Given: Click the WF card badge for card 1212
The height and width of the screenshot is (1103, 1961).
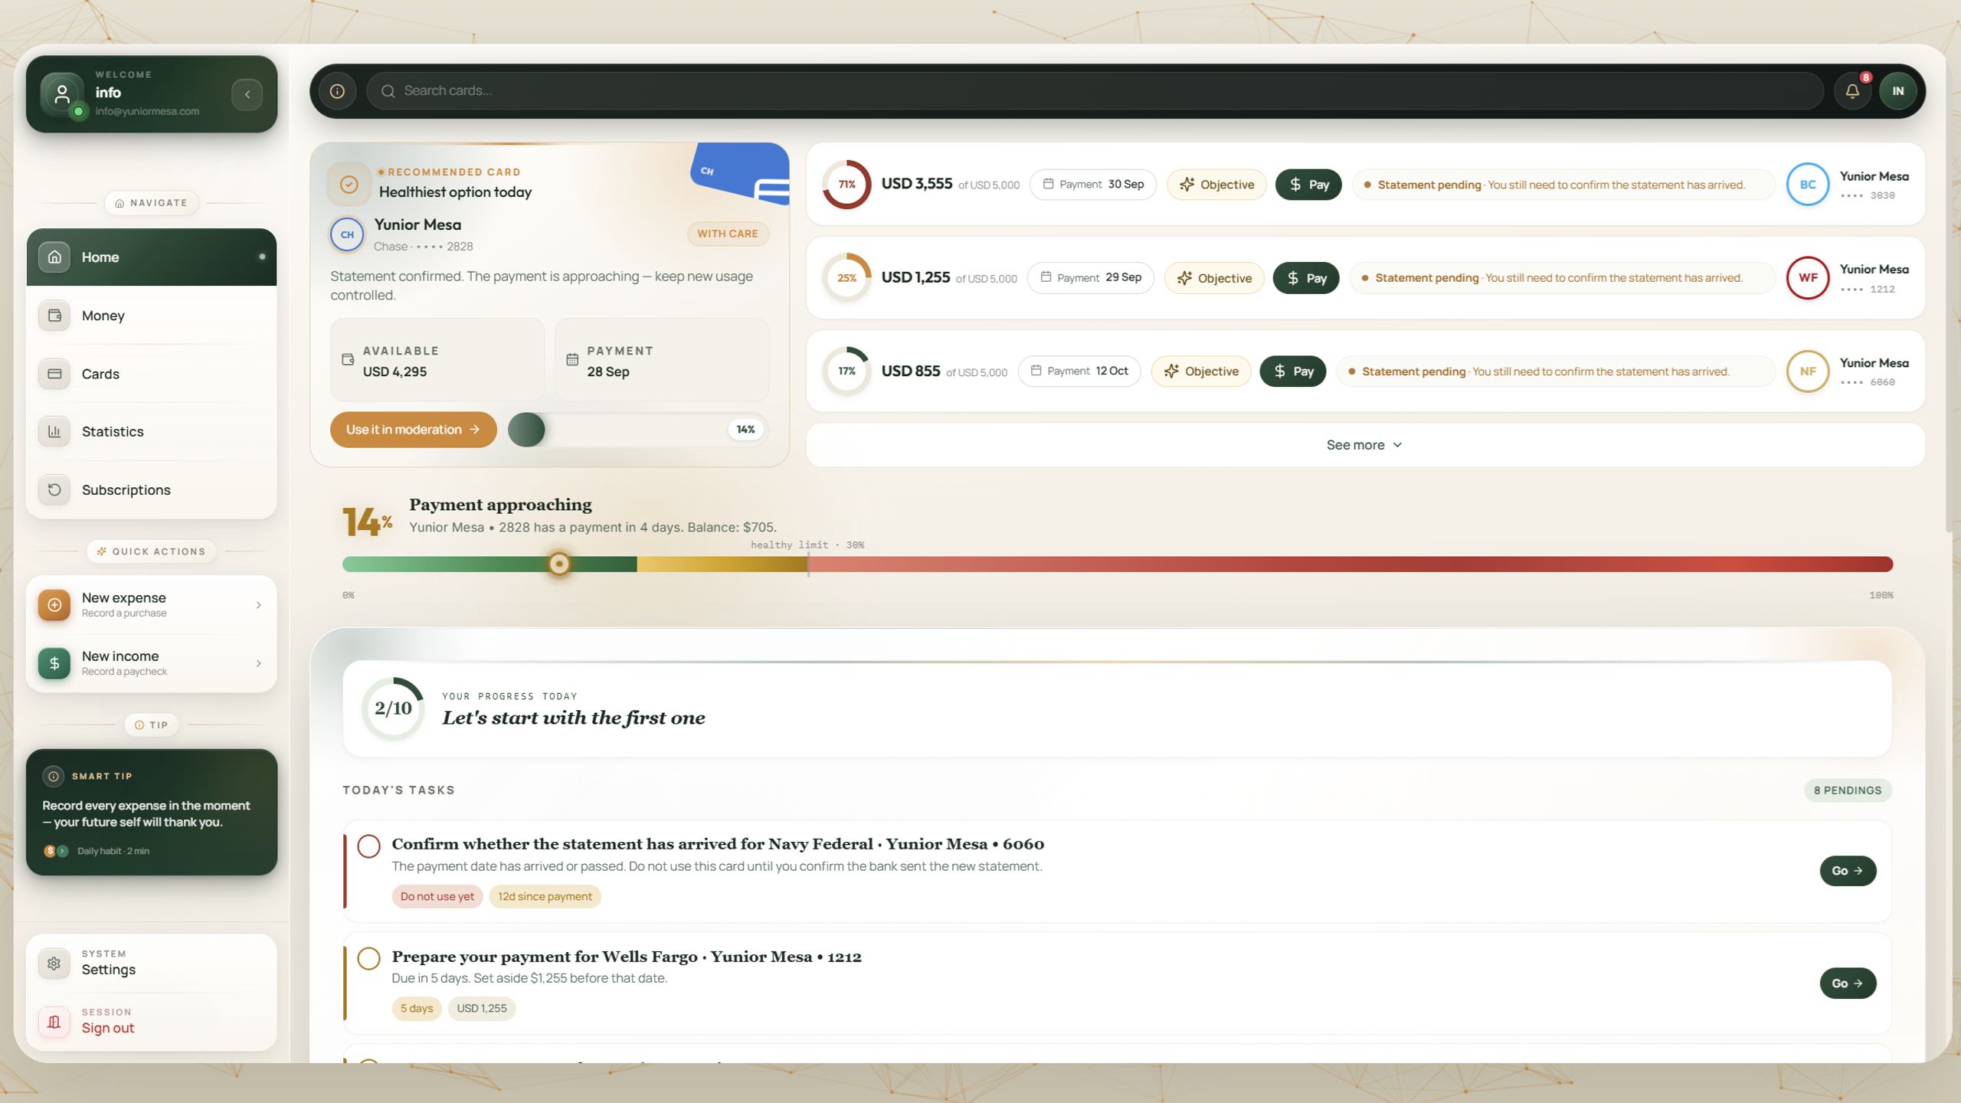Looking at the screenshot, I should pos(1808,278).
